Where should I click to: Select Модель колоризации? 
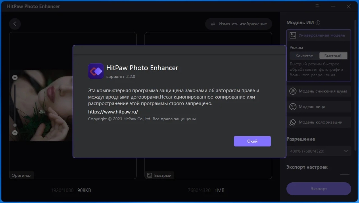(x=319, y=122)
